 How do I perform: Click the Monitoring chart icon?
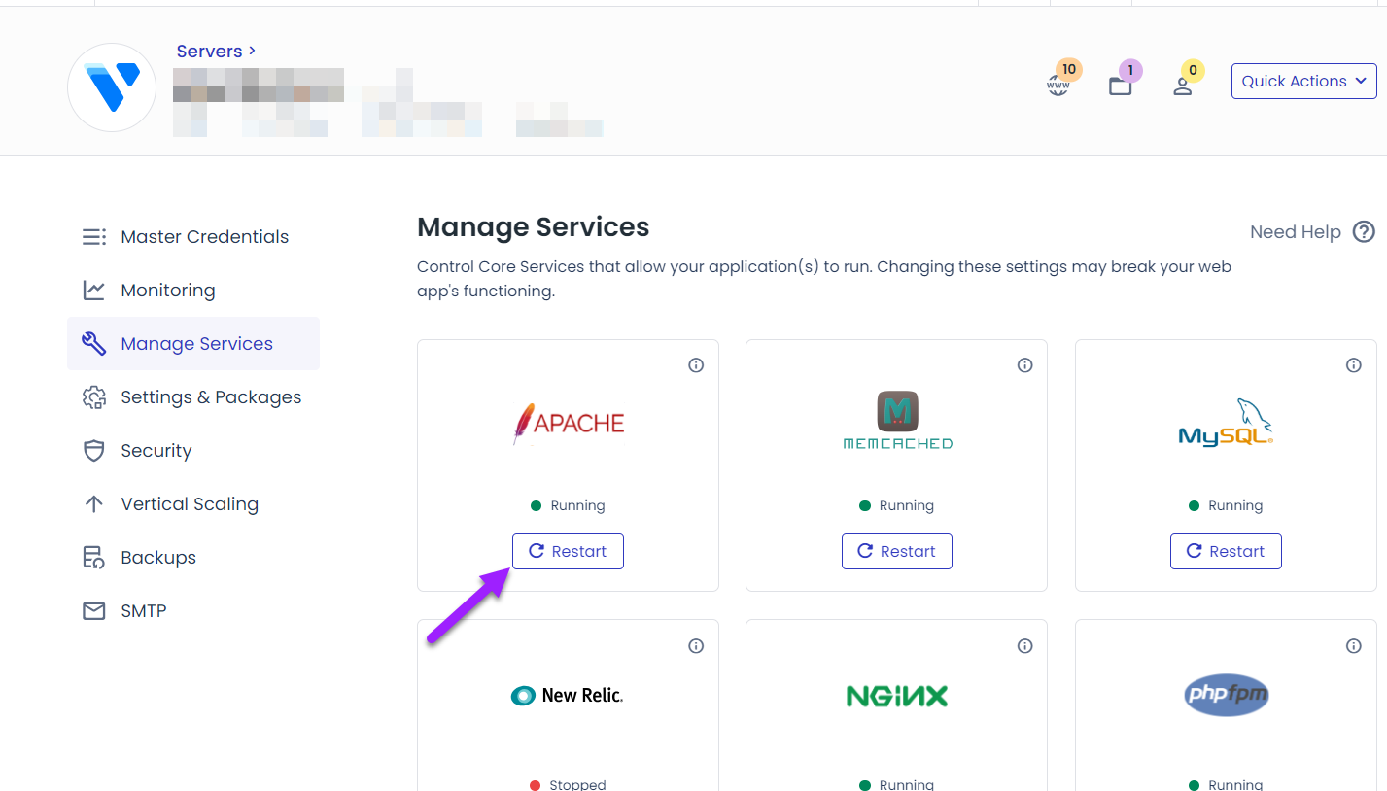94,291
